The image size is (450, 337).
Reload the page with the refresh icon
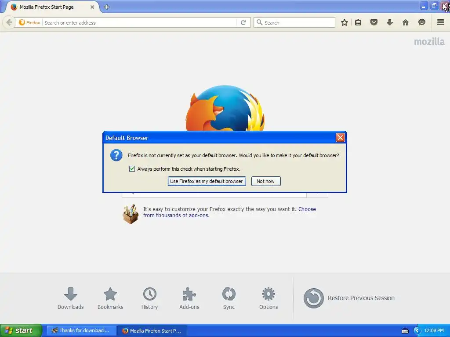pyautogui.click(x=243, y=22)
